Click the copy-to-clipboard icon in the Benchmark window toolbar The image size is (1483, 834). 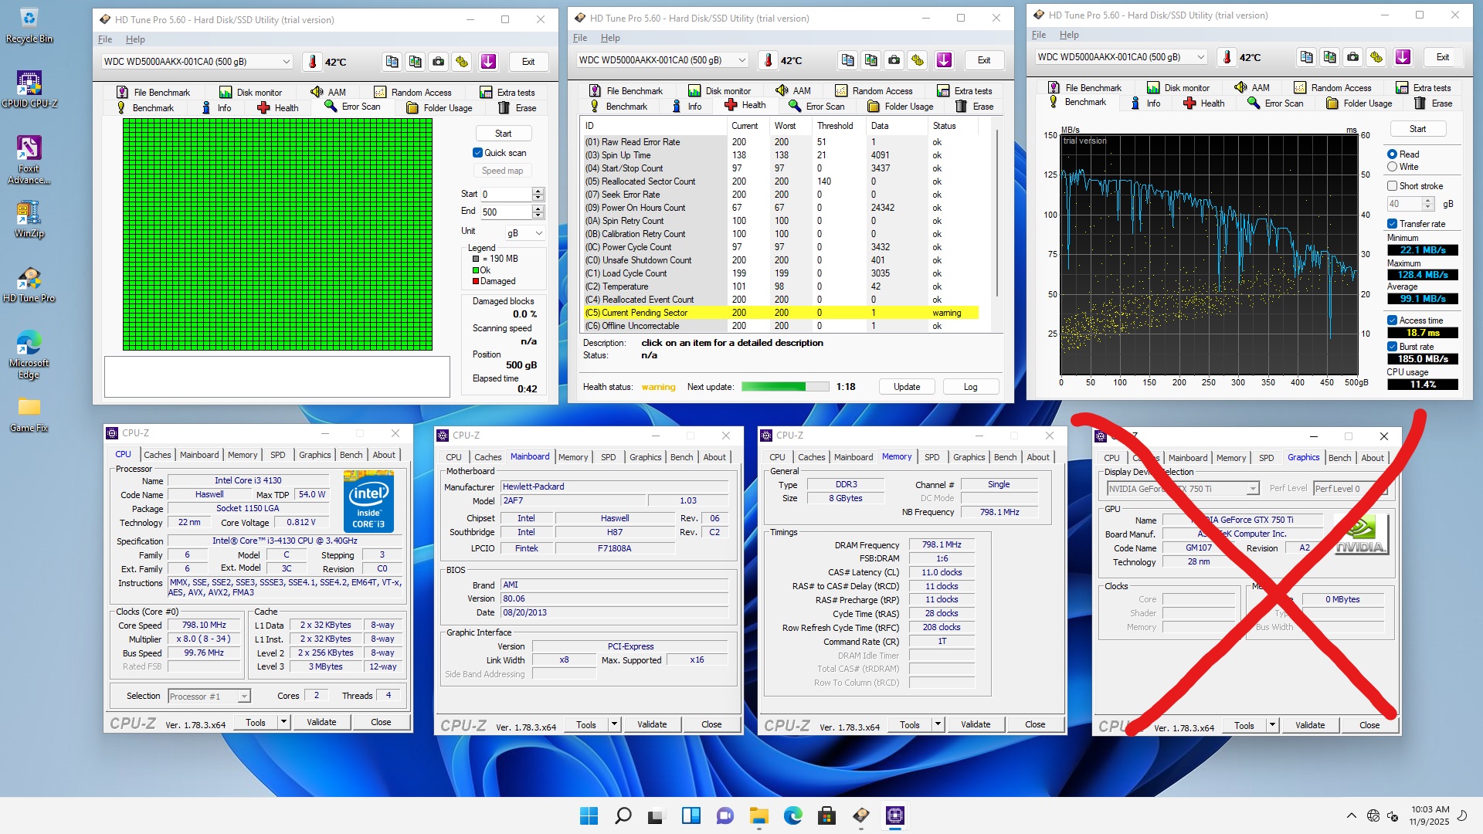click(x=1306, y=57)
